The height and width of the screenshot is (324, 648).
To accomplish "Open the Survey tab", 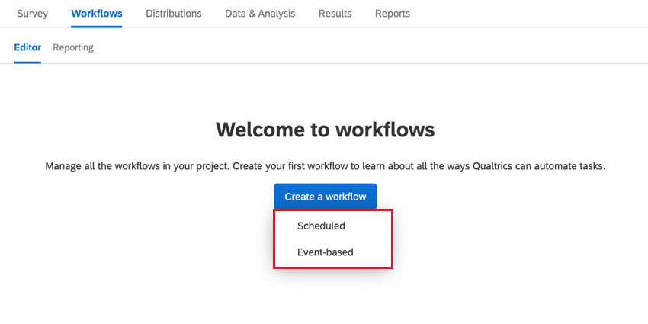I will 32,14.
